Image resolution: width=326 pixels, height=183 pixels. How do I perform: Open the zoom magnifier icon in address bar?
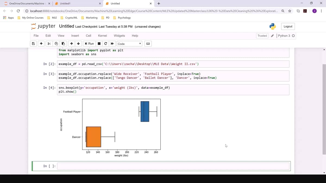[283, 11]
